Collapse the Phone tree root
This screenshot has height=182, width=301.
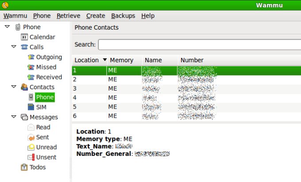[x=8, y=27]
